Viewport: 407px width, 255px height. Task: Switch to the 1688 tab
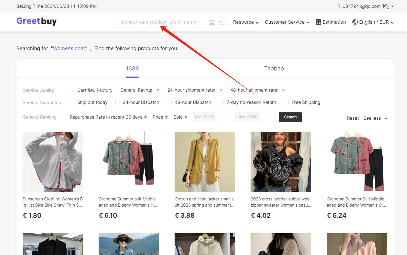(x=132, y=68)
